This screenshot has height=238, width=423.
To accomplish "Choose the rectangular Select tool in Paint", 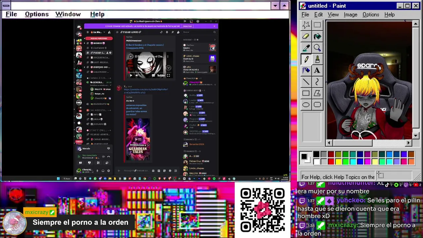I will (317, 25).
